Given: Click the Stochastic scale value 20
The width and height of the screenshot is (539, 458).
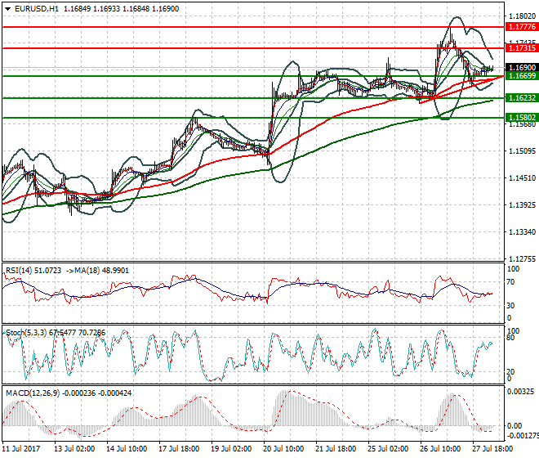Looking at the screenshot, I should [x=510, y=372].
